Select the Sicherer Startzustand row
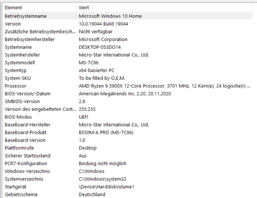 pos(128,156)
